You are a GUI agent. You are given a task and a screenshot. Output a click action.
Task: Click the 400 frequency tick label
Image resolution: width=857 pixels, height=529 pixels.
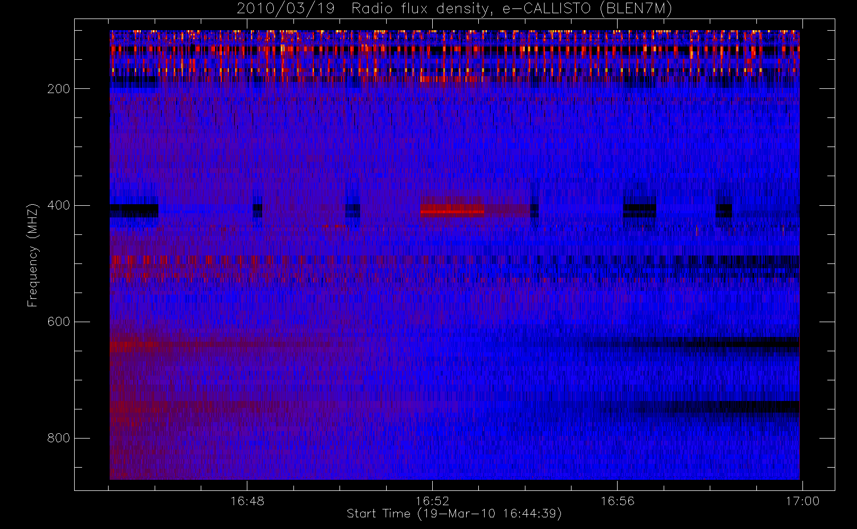(58, 205)
